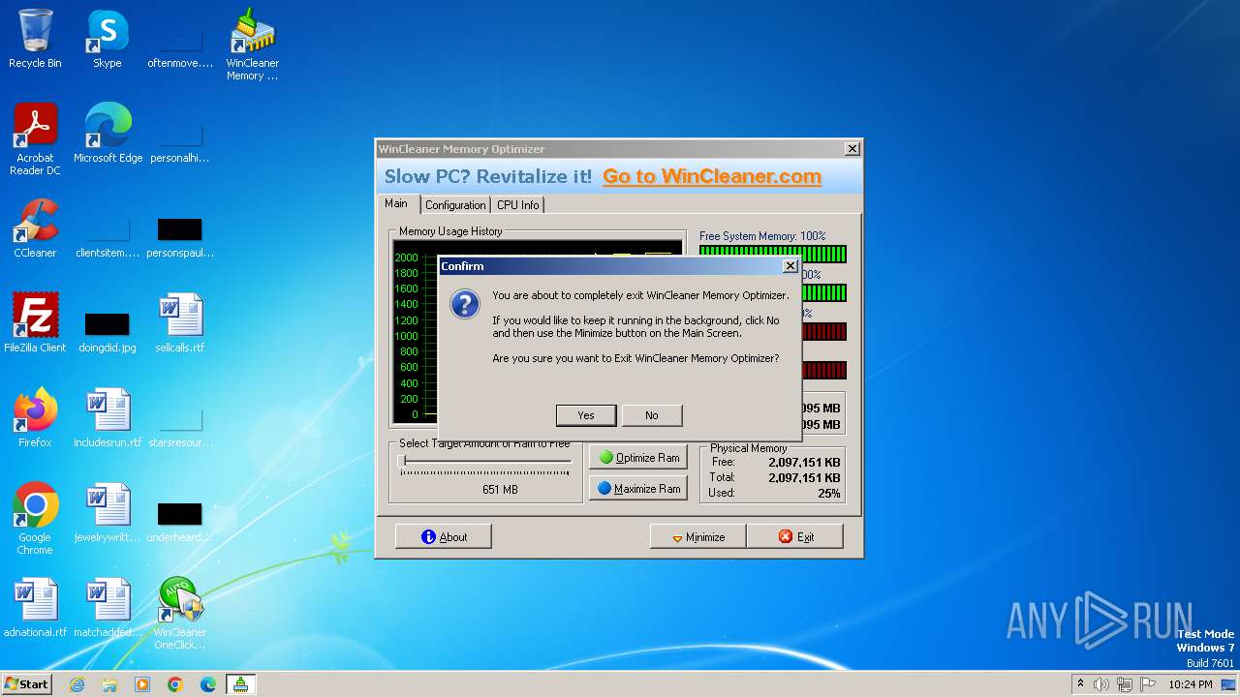Click No to keep the program running
Screen dimensions: 1240x697
pos(652,415)
